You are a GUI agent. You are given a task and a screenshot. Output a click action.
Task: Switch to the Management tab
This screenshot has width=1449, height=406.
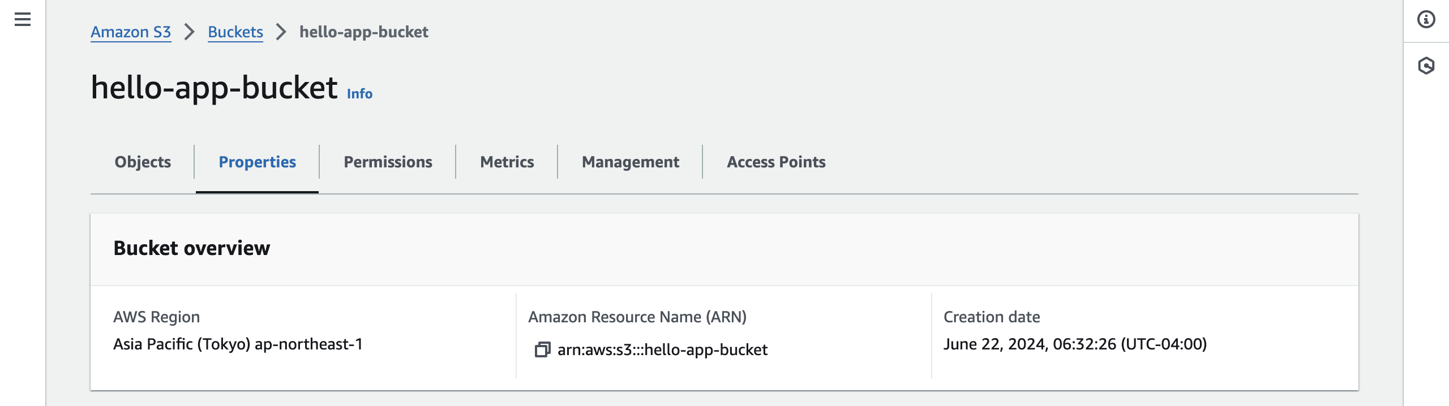coord(630,162)
